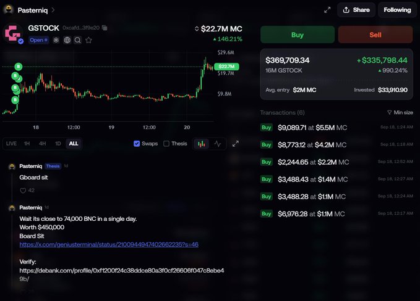The height and width of the screenshot is (301, 420).
Task: Click the Pasterniq author name on 74,000 BNC post
Action: click(31, 207)
